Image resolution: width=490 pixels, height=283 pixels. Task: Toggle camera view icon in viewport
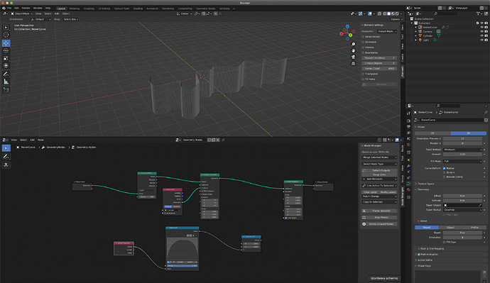pos(354,57)
